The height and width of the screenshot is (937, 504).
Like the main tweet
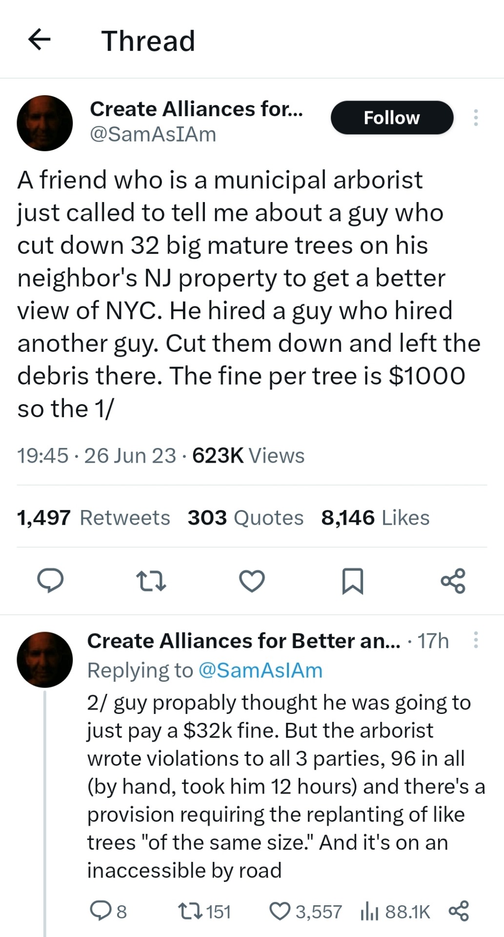coord(252,581)
